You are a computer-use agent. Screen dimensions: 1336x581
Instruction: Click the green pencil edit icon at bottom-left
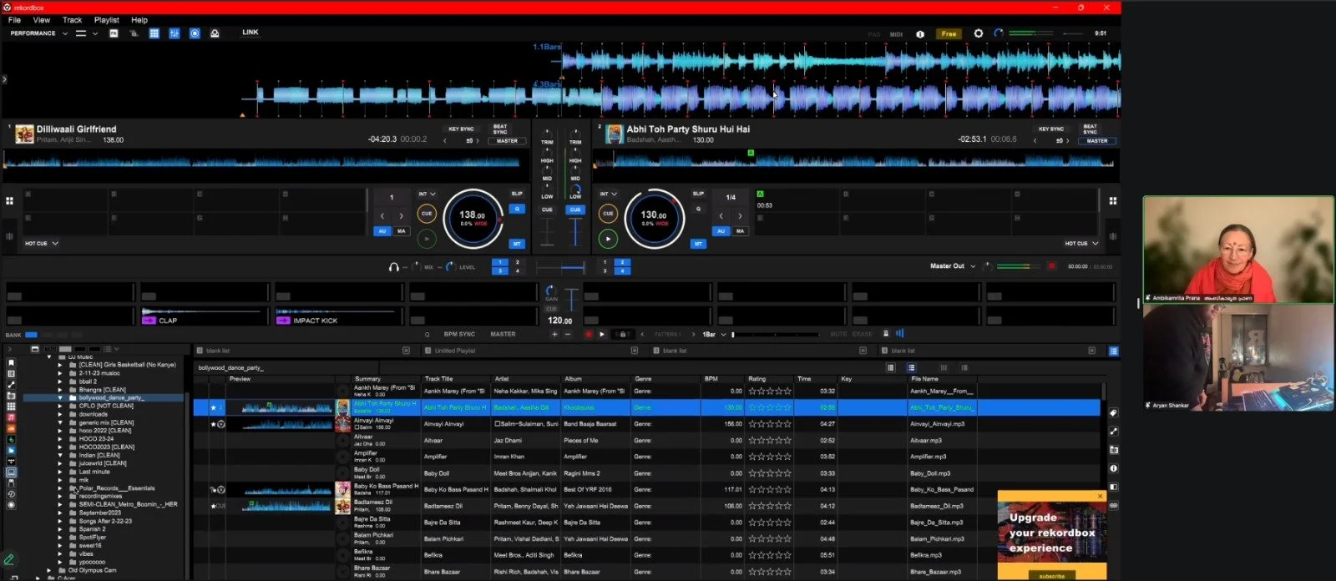(x=9, y=559)
